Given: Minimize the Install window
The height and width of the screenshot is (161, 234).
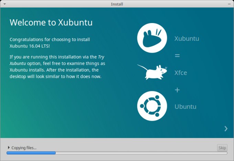Looking at the screenshot, I should tap(229, 4).
